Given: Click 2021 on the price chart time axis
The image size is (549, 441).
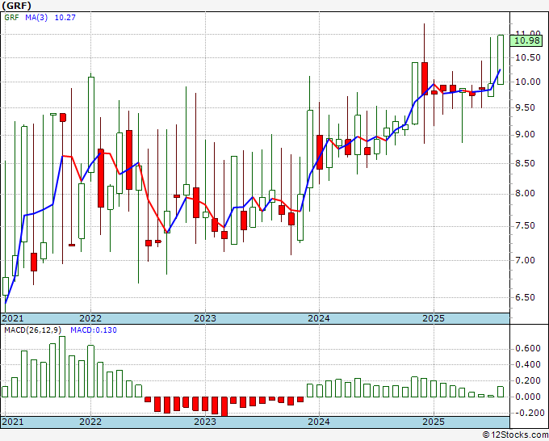Looking at the screenshot, I should pyautogui.click(x=13, y=318).
